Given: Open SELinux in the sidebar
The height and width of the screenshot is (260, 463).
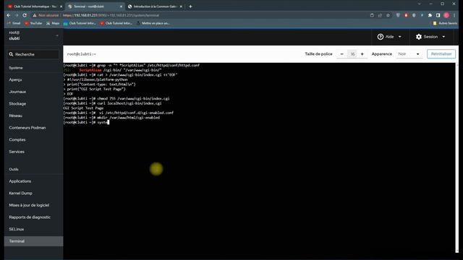Looking at the screenshot, I should click(16, 230).
